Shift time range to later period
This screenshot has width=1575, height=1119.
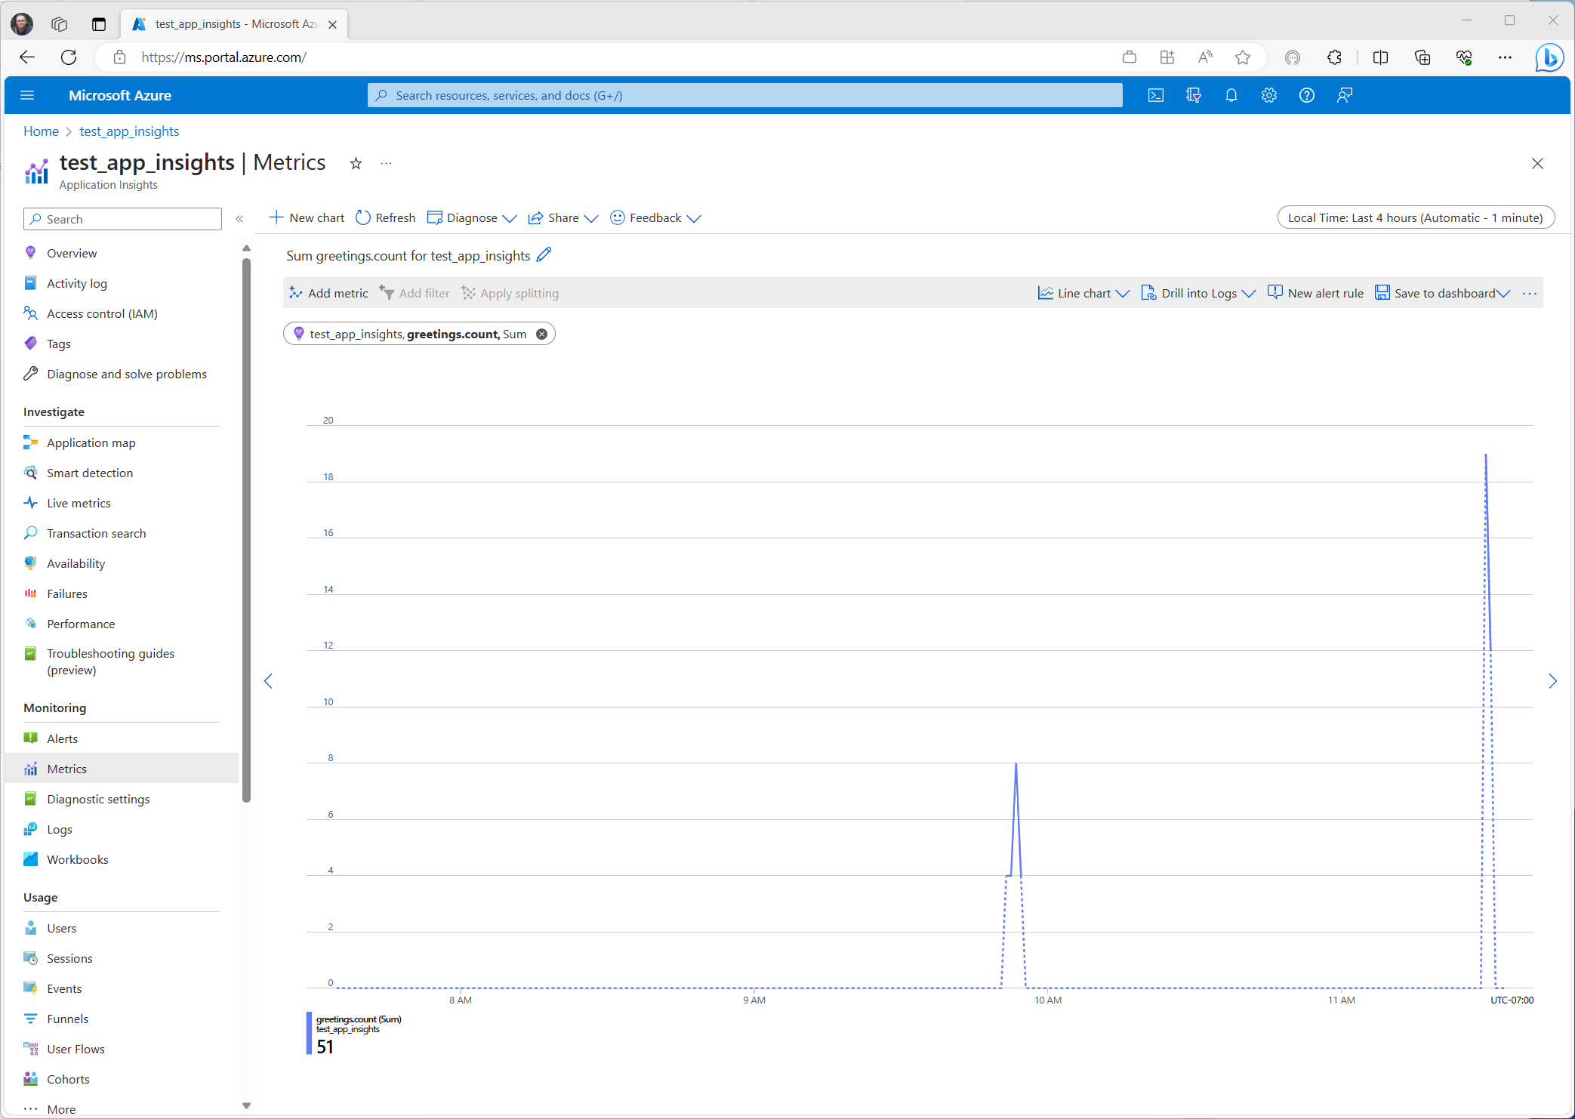pyautogui.click(x=1552, y=681)
